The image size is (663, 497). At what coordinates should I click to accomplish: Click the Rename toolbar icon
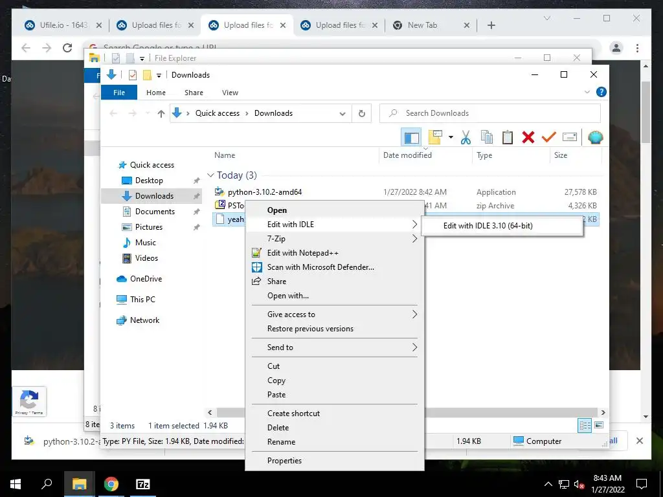pos(570,137)
